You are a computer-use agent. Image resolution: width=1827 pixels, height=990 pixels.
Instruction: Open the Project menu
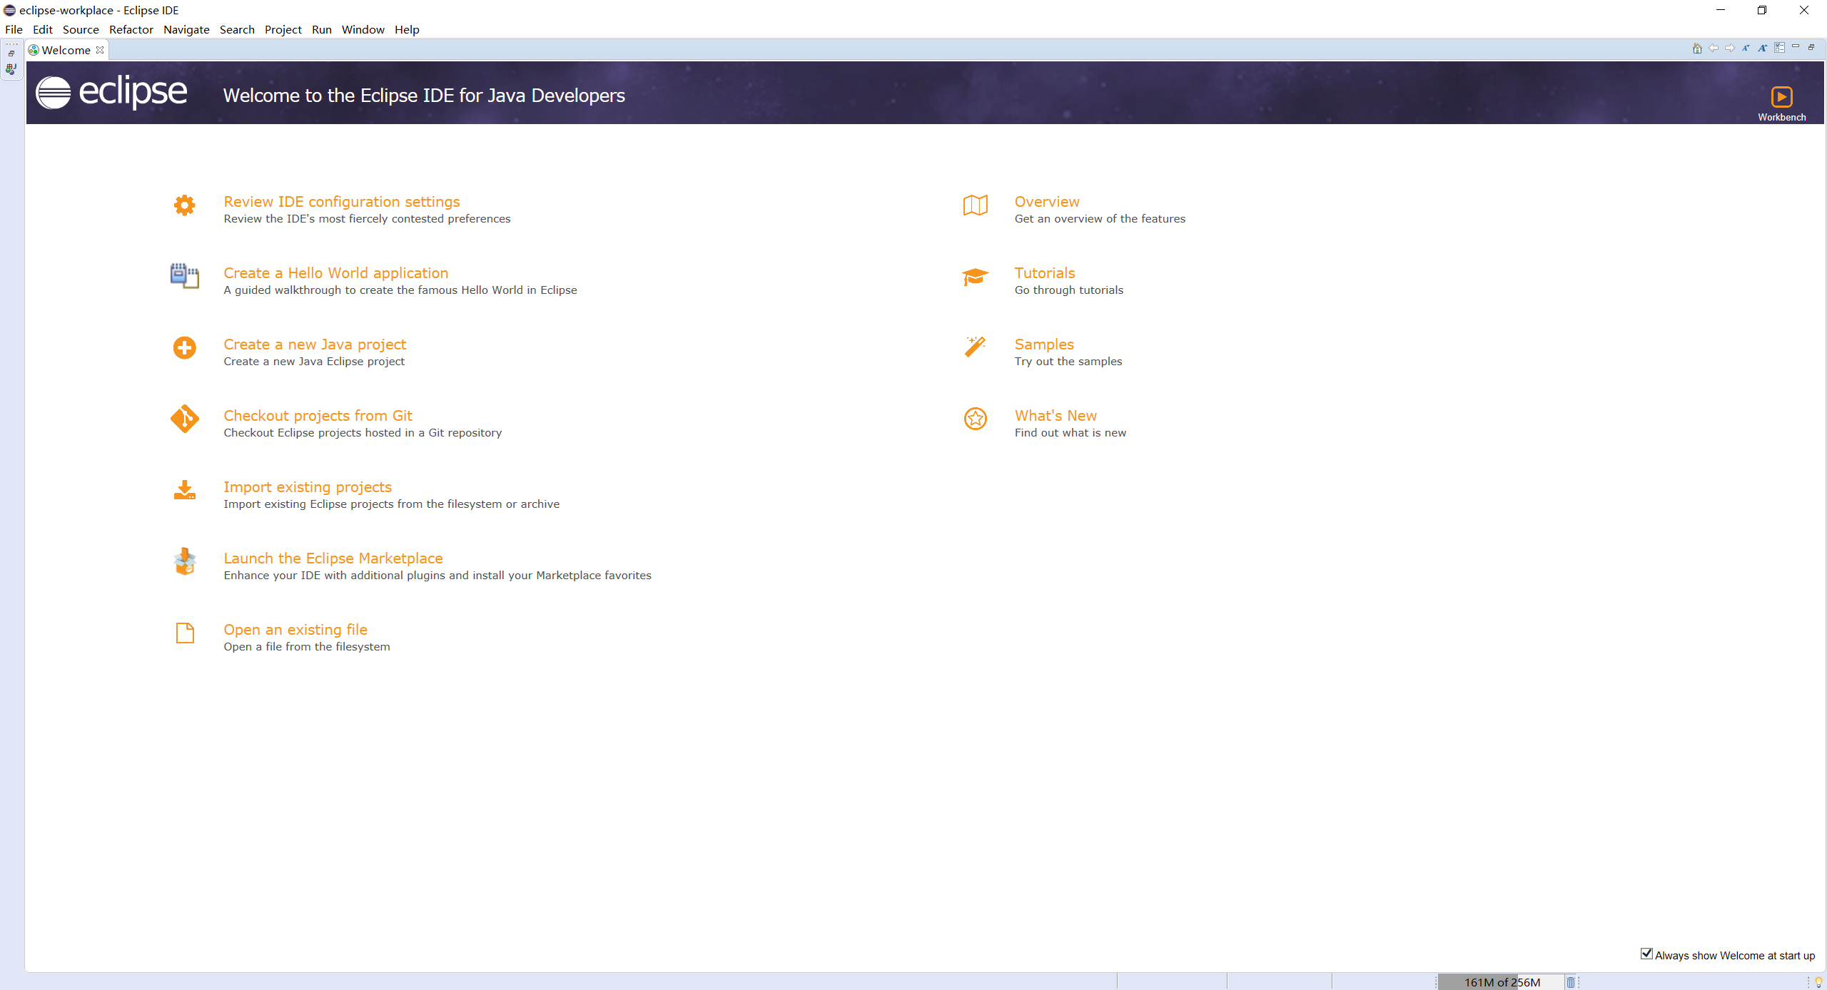[283, 29]
